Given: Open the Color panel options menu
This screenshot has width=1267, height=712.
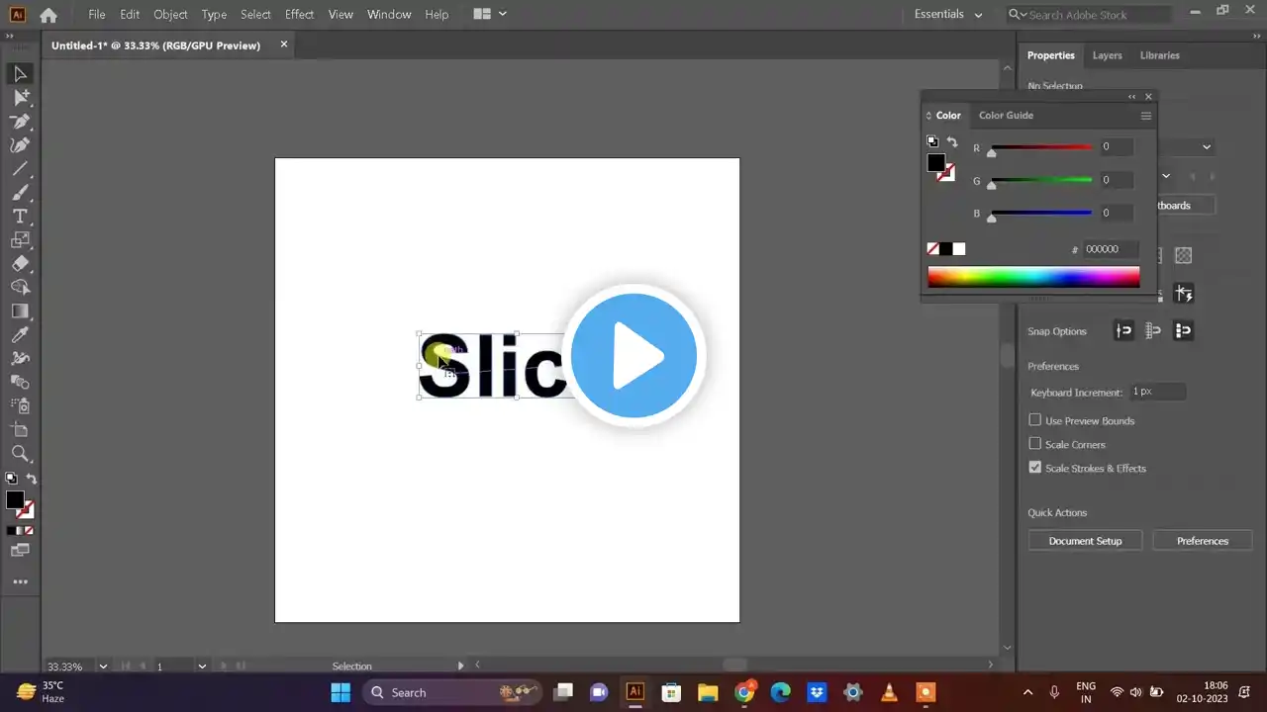Looking at the screenshot, I should pyautogui.click(x=1146, y=116).
